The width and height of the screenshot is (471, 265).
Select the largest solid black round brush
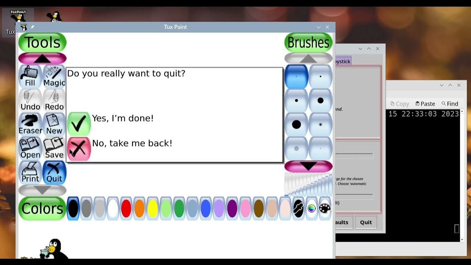tap(296, 124)
